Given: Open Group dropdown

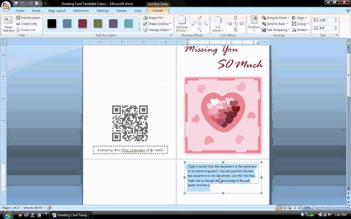Looking at the screenshot, I should click(x=300, y=24).
